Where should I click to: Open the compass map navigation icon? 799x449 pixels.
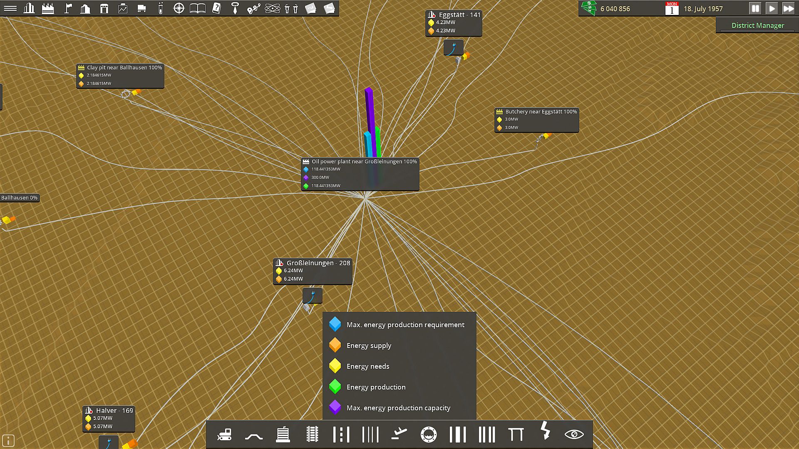[x=179, y=8]
